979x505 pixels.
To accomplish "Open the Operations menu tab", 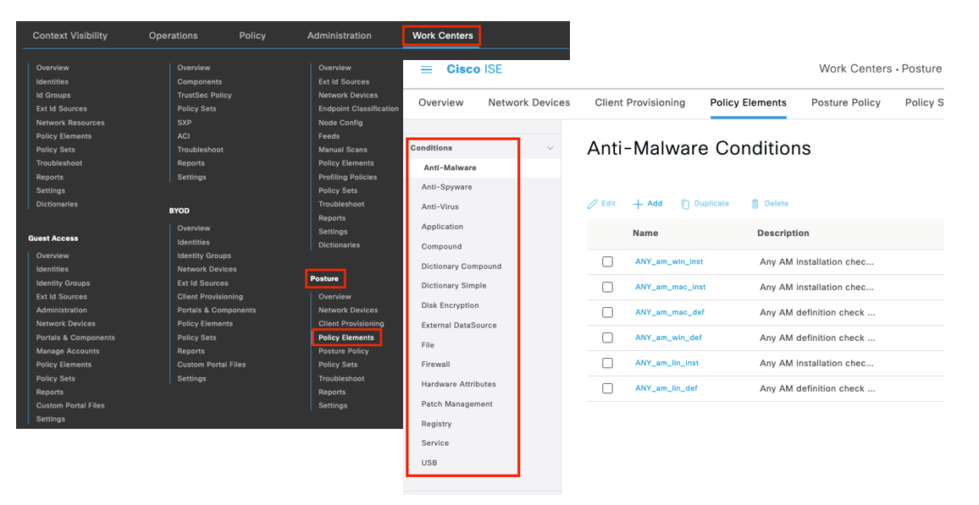I will click(173, 36).
